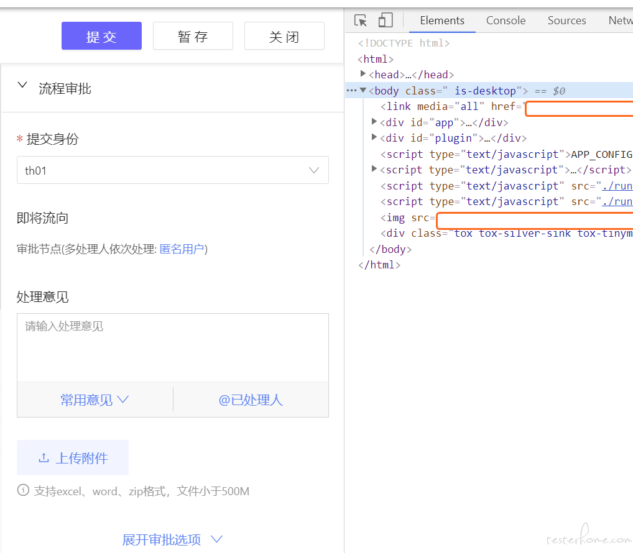Open the 常用意见 dropdown
The width and height of the screenshot is (633, 553).
pos(95,400)
